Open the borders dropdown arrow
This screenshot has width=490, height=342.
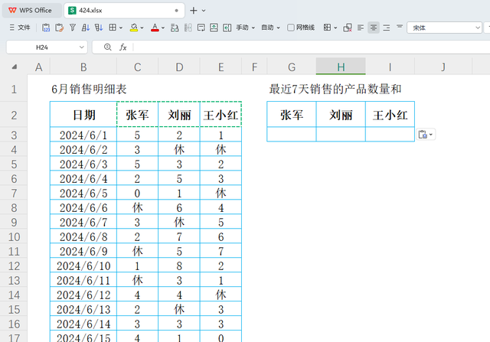(x=121, y=28)
